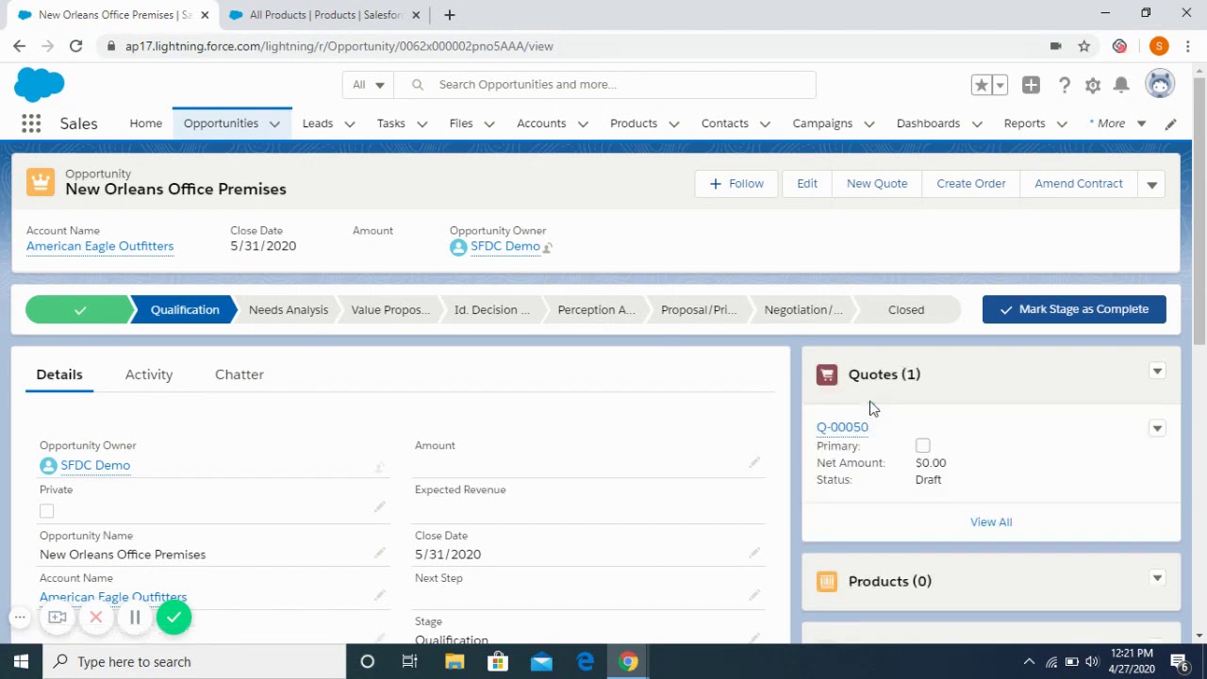Expand Leads tab dropdown chevron
This screenshot has height=679, width=1207.
(349, 124)
